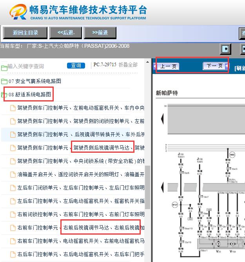Go back with the <<后退 button
245x262 pixels.
point(66,33)
